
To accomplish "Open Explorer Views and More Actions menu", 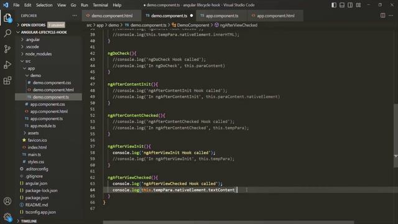I will pyautogui.click(x=75, y=16).
